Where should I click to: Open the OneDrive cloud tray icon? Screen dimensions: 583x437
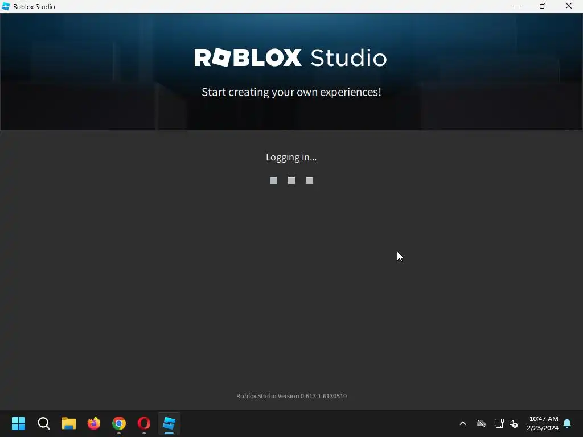coord(481,423)
